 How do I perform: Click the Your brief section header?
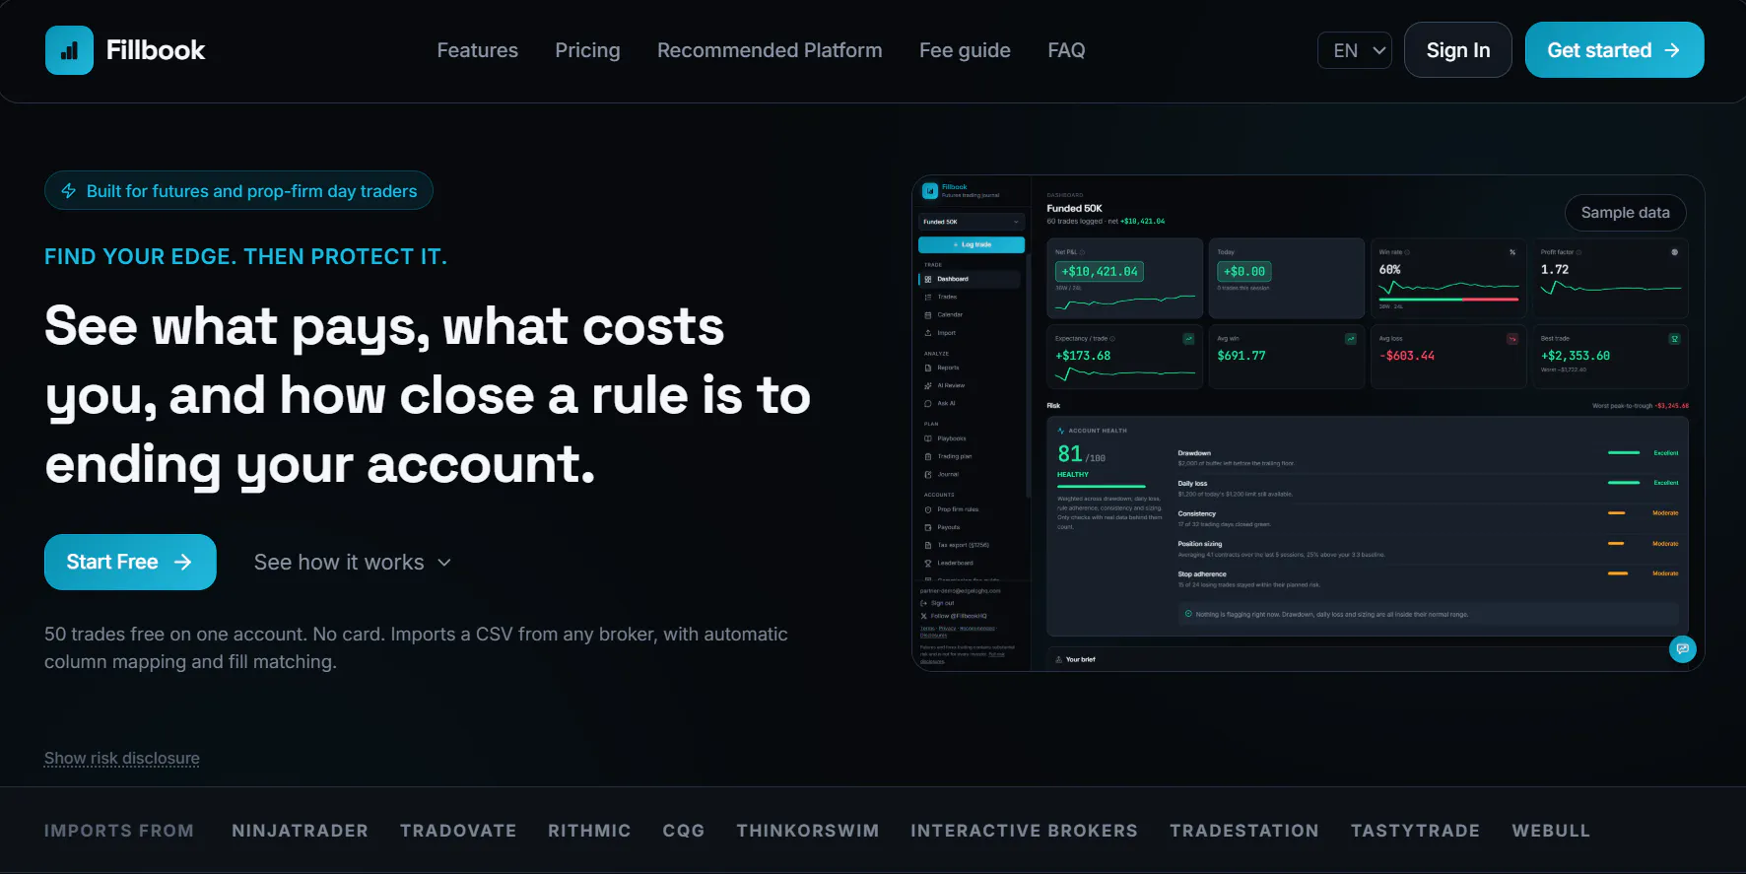1075,660
